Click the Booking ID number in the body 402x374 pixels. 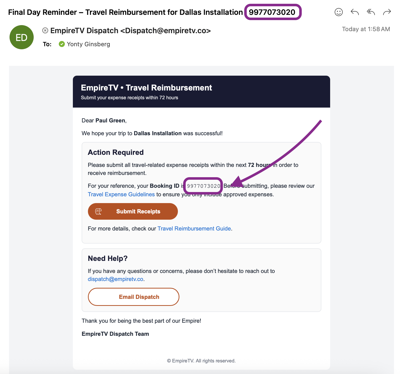(x=203, y=186)
